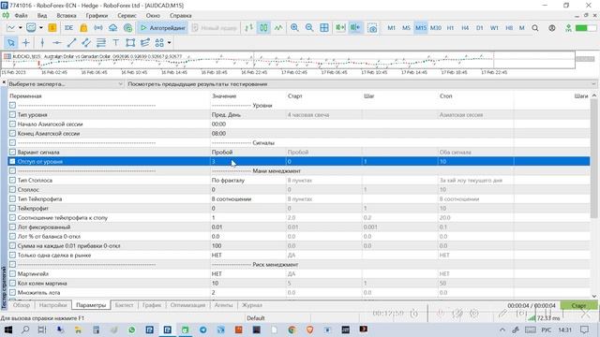Screen dimensions: 600x337
Task: Toggle checkbox for Мартингейл
Action: tap(12, 274)
